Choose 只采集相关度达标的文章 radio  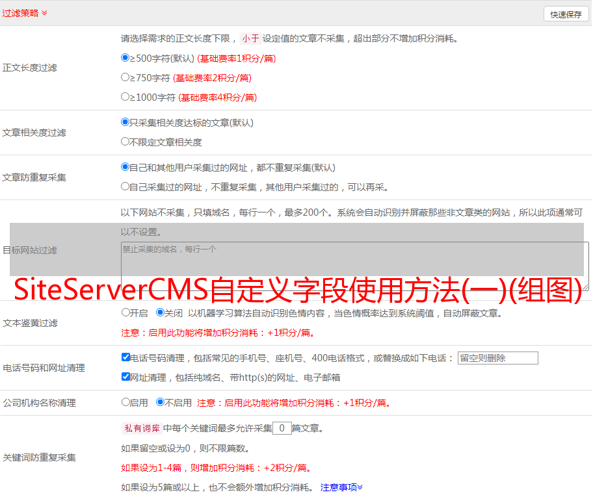click(x=125, y=122)
